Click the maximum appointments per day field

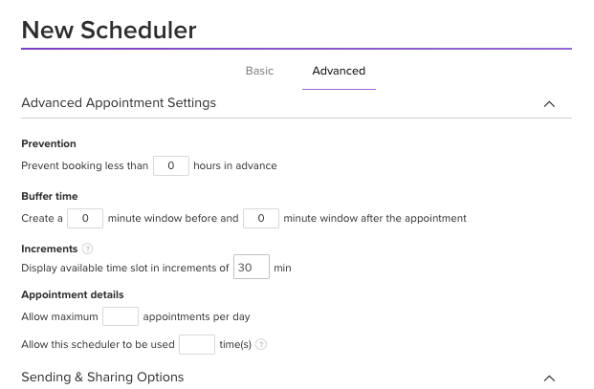[121, 316]
